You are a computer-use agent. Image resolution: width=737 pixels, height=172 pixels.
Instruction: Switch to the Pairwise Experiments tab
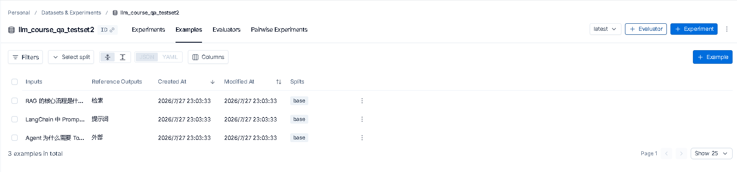tap(279, 29)
